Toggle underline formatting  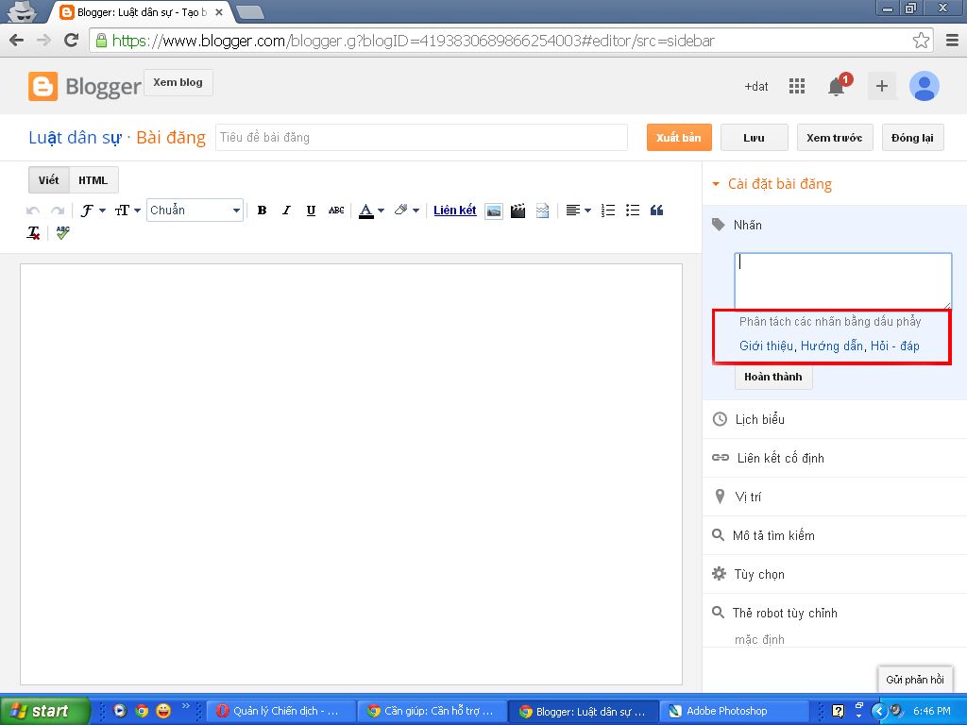311,211
